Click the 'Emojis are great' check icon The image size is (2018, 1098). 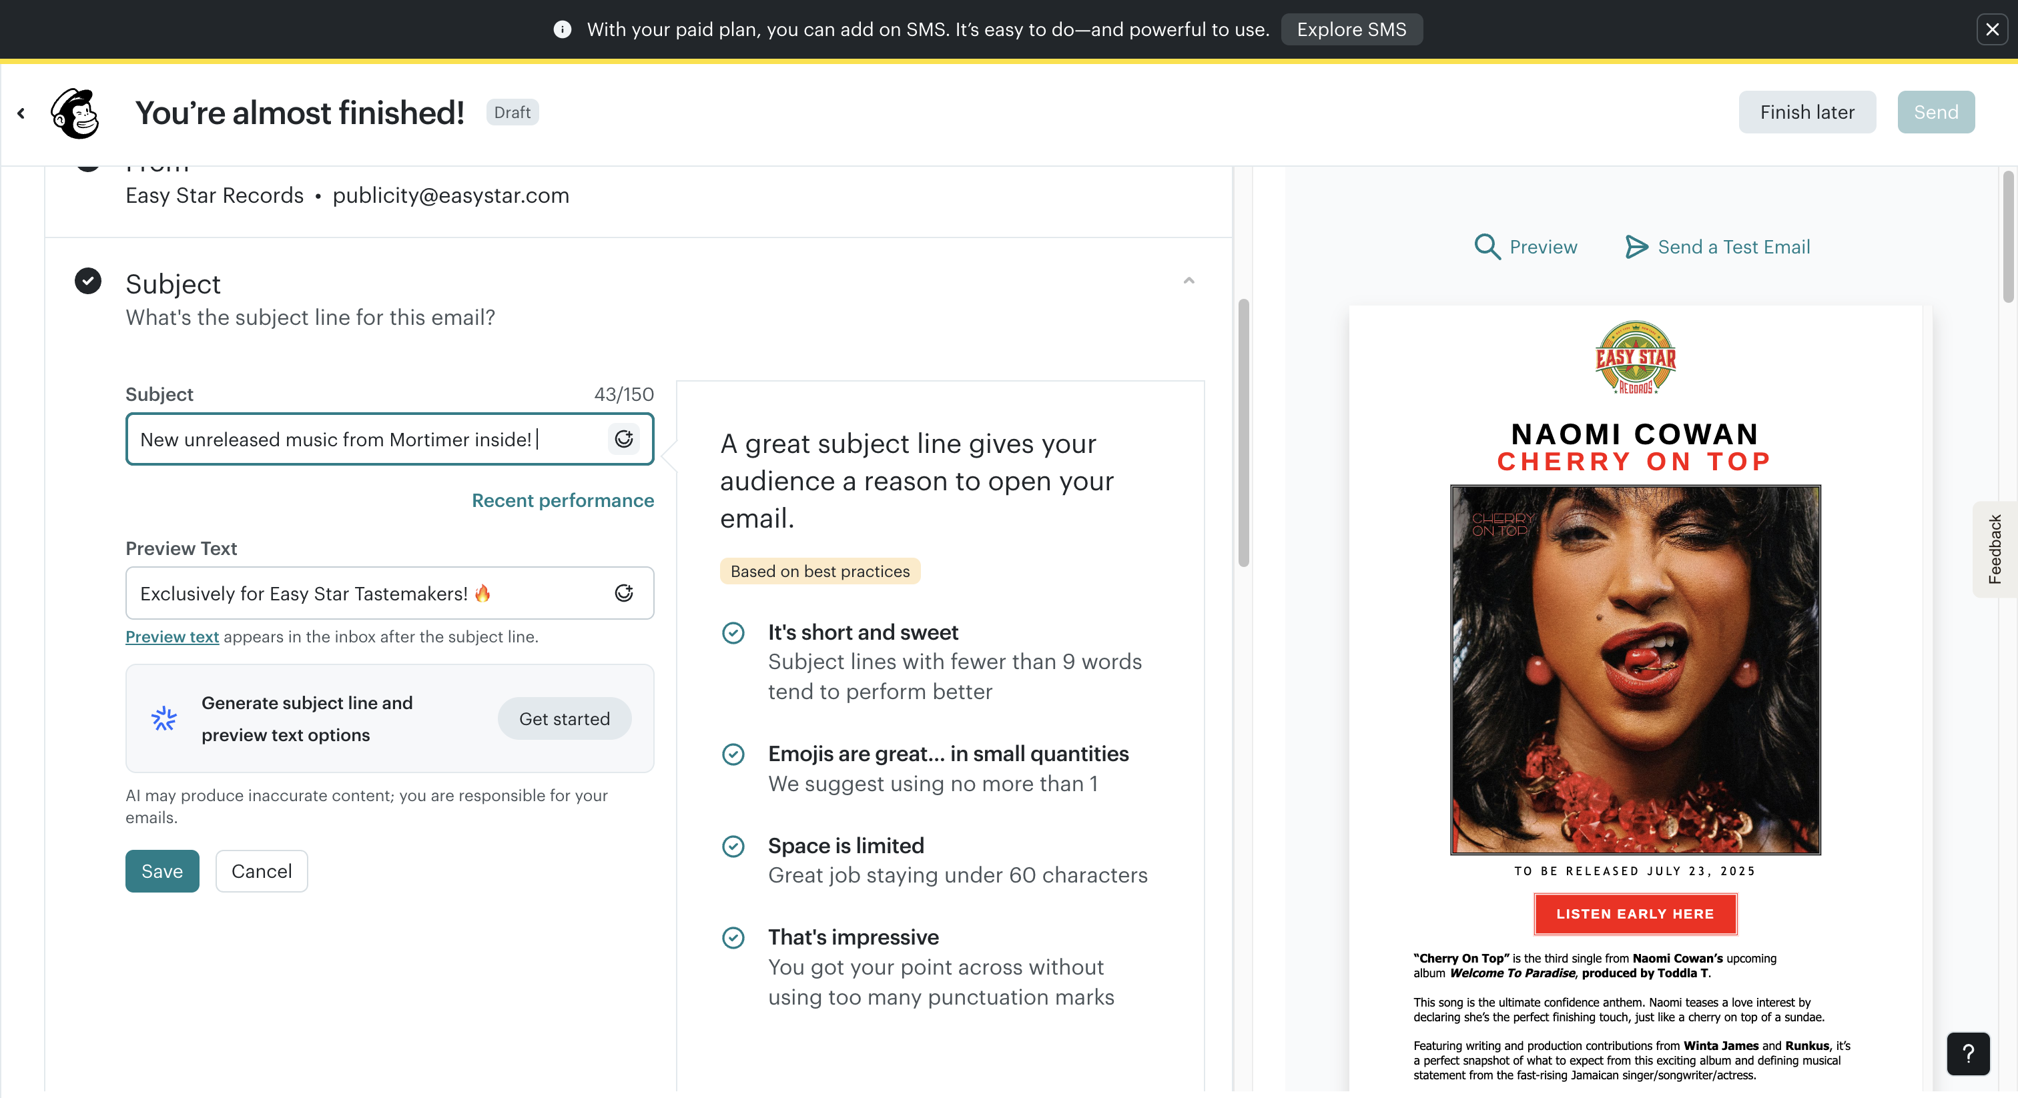733,754
